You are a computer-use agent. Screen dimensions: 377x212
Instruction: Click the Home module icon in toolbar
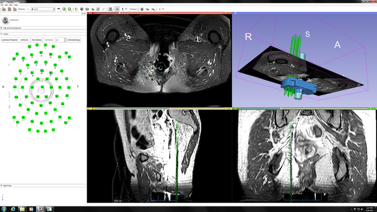coord(76,9)
